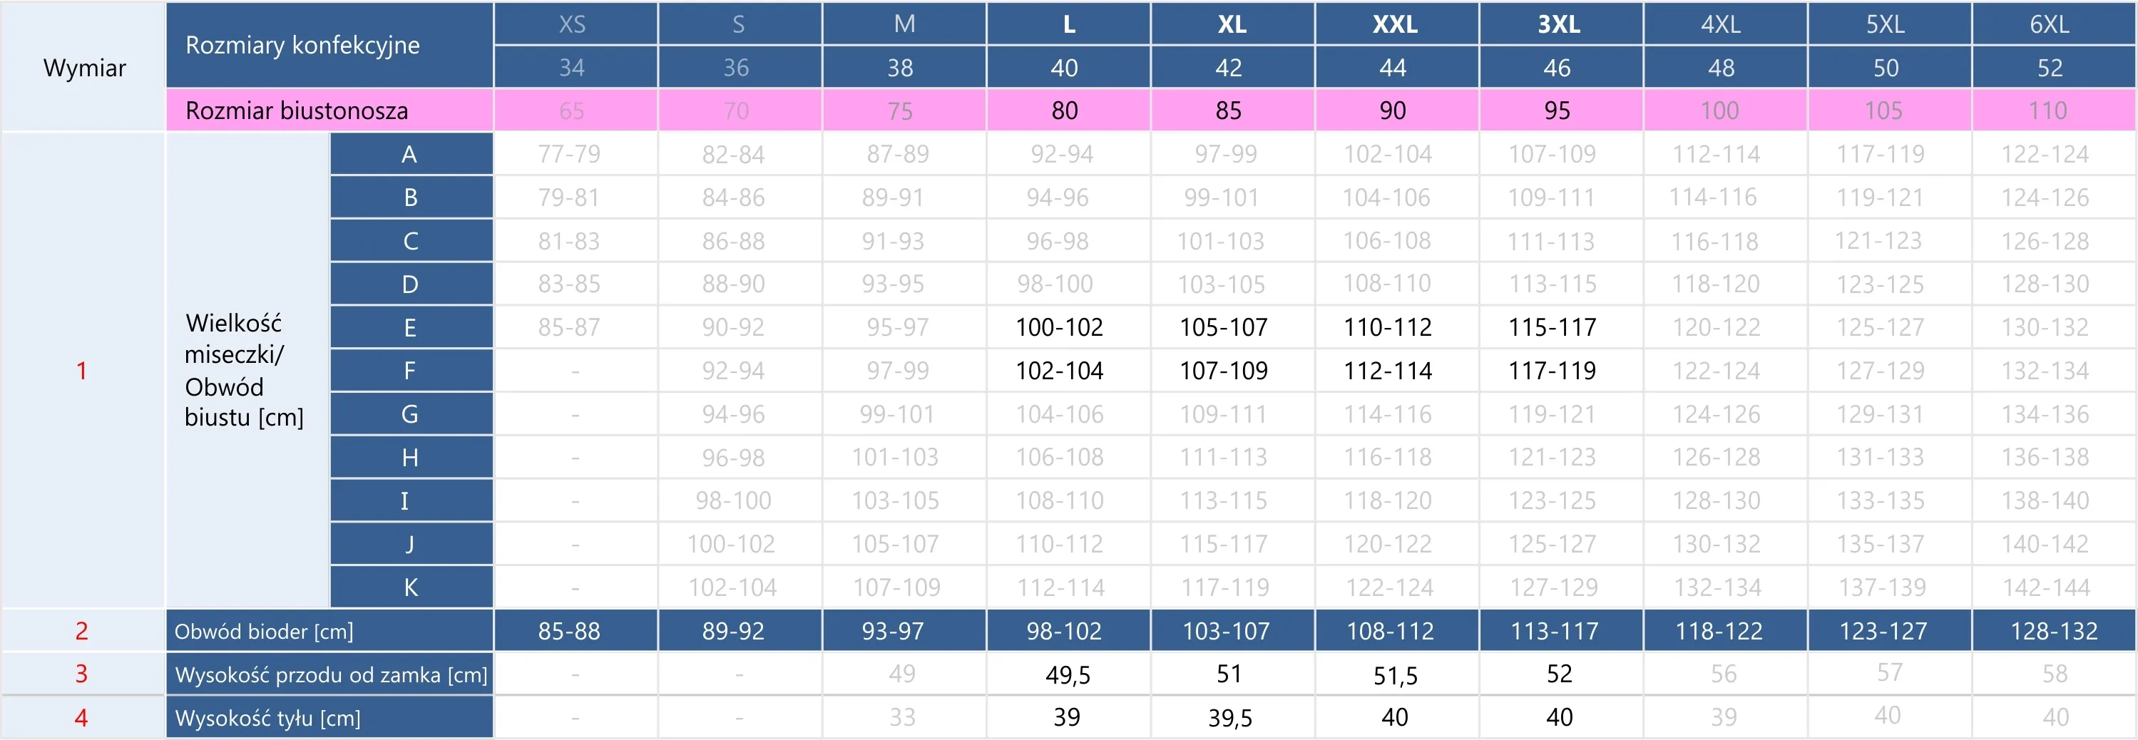Click bra size 110 in pink row
Viewport: 2138px width, 740px height.
coord(2047,111)
